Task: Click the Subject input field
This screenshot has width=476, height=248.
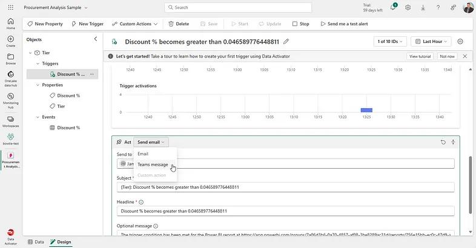Action: 286,187
